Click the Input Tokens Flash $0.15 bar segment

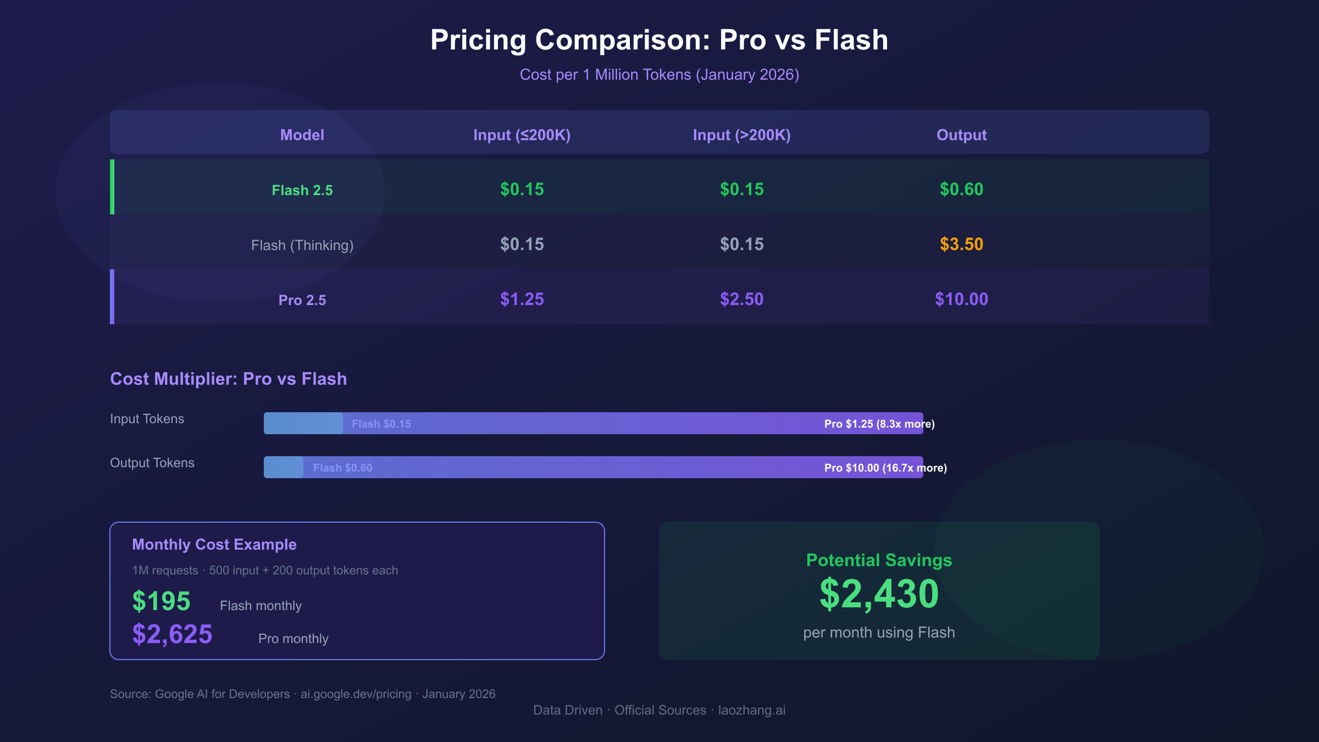303,423
